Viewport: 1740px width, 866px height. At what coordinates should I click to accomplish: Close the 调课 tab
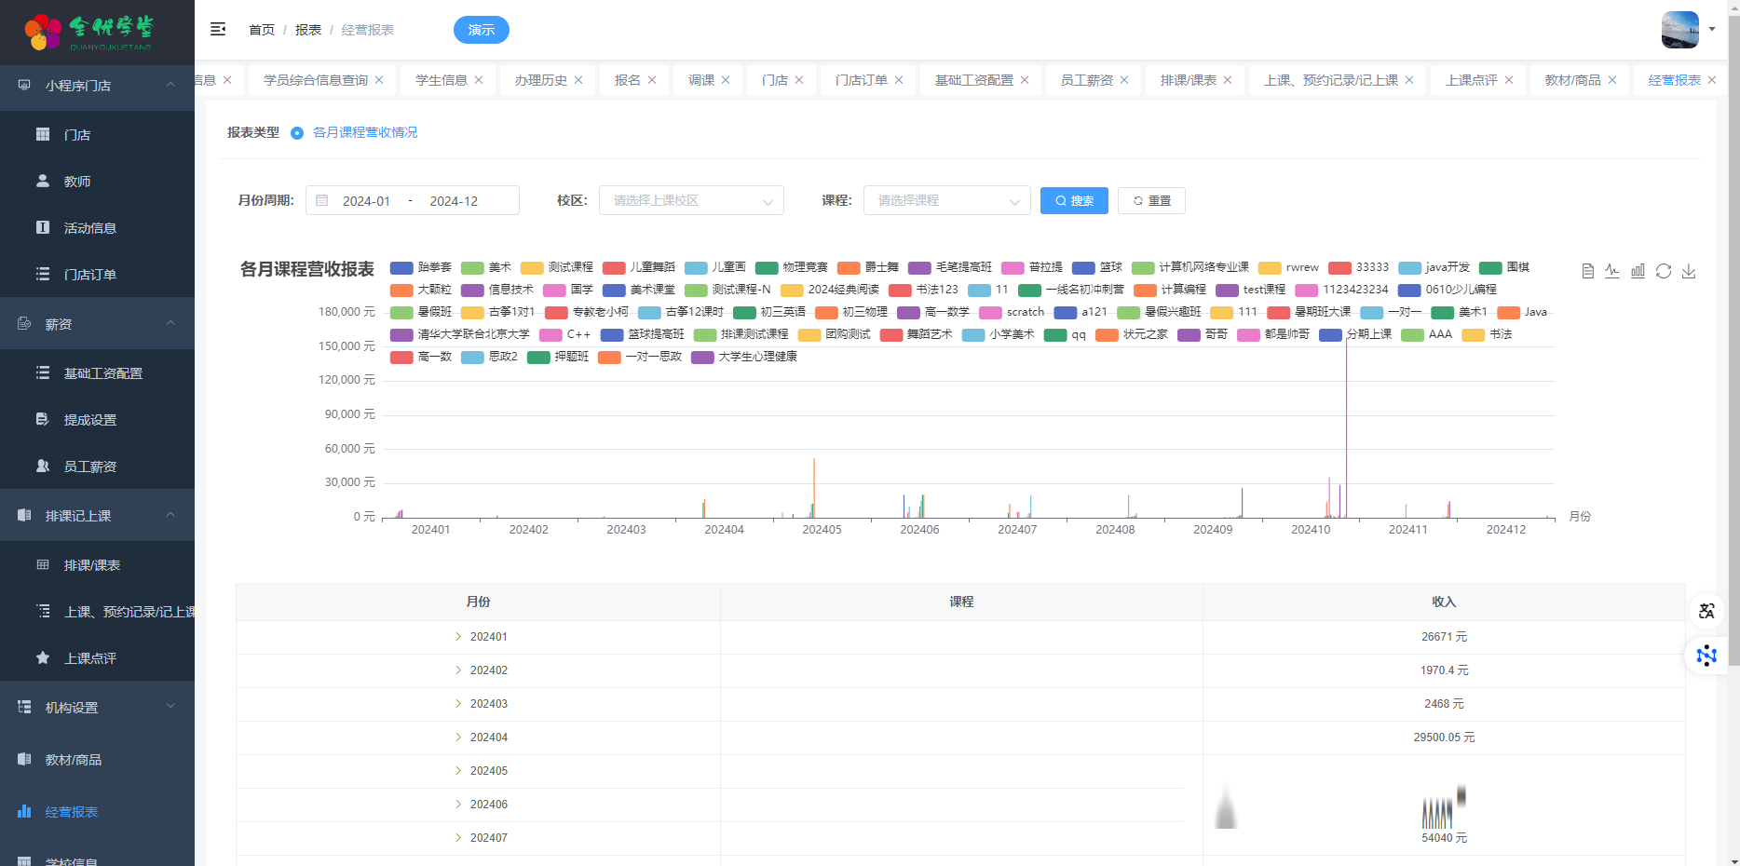tap(726, 80)
